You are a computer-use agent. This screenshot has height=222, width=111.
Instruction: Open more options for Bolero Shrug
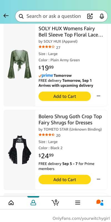coord(99,179)
